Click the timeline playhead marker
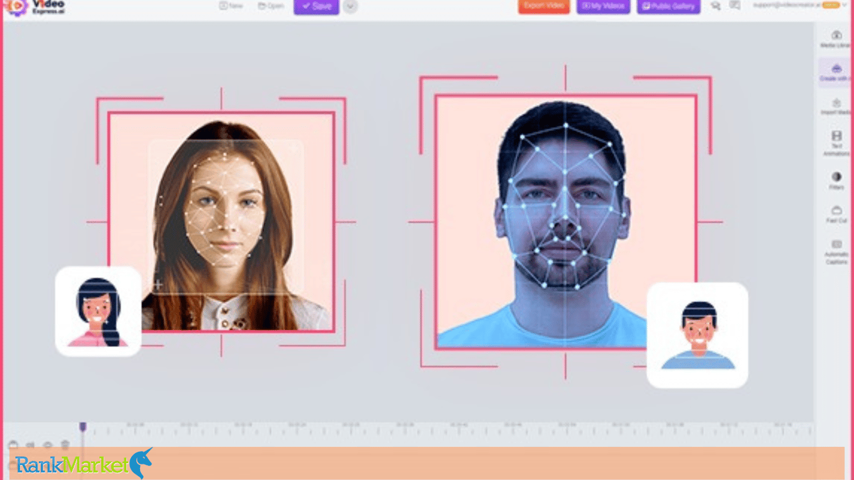The height and width of the screenshot is (480, 854). 83,427
